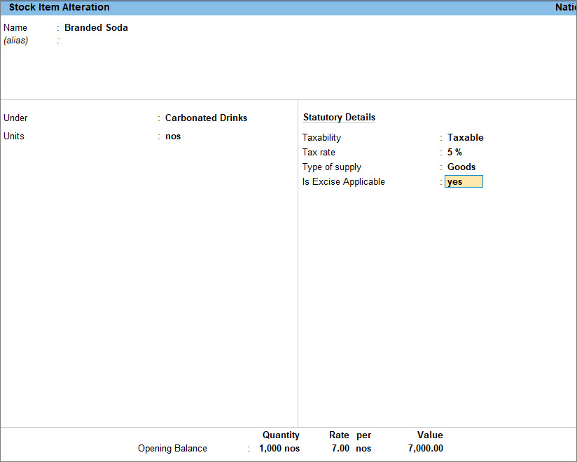Click the Is Excise Applicable yes field
Screen dimensions: 577x462
coord(464,181)
